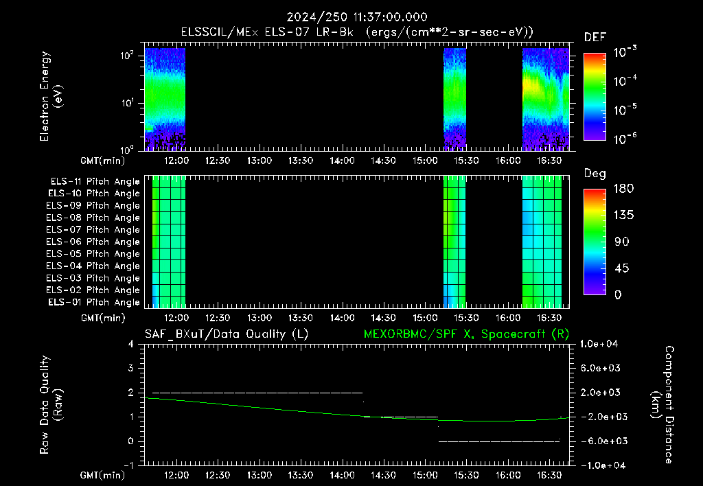This screenshot has height=486, width=703.
Task: Select the ELS-03 Pitch Angle row label
Action: (x=93, y=278)
